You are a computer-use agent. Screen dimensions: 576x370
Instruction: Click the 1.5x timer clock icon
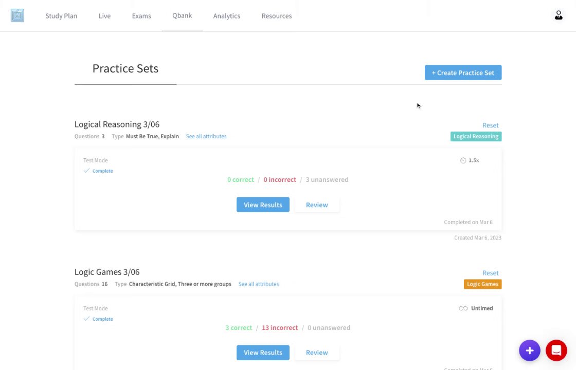463,160
